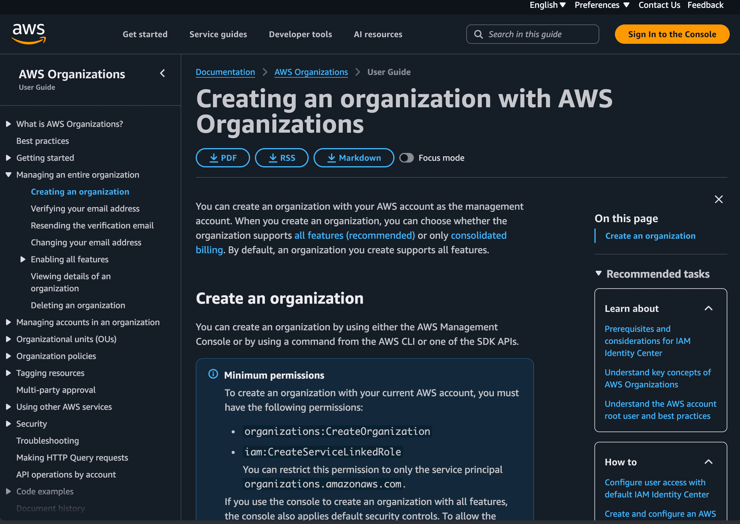This screenshot has height=524, width=740.
Task: Open the AI resources menu
Action: [x=378, y=34]
